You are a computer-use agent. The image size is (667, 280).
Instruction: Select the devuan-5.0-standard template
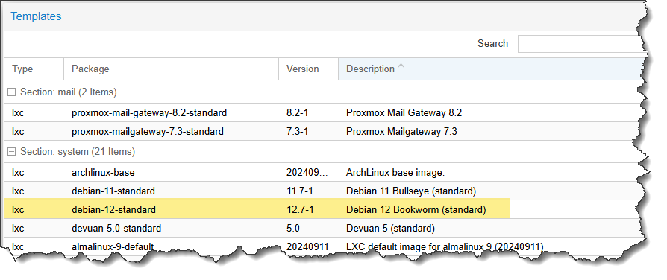point(323,228)
